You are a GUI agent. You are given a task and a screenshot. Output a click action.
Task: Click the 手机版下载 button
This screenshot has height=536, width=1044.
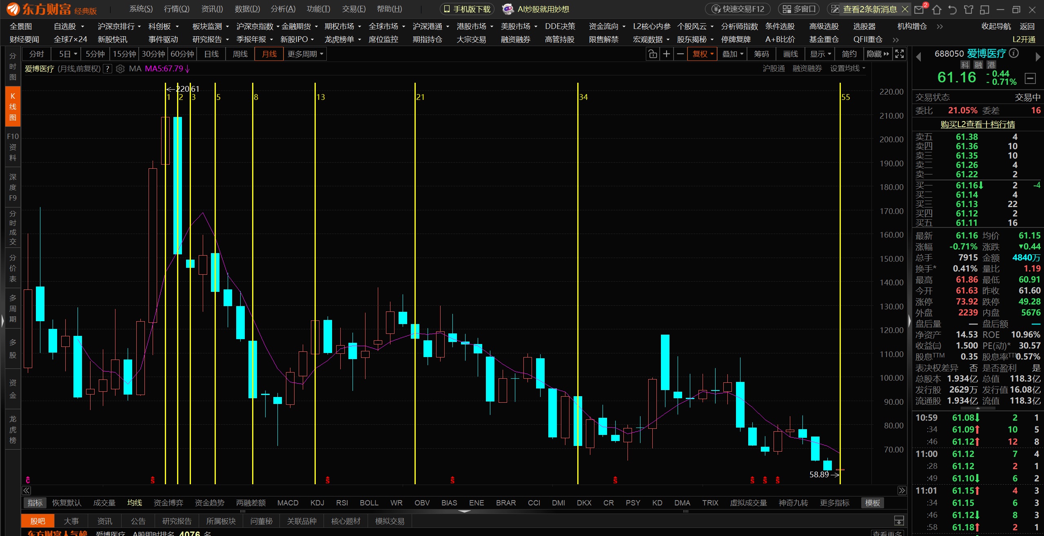[467, 9]
